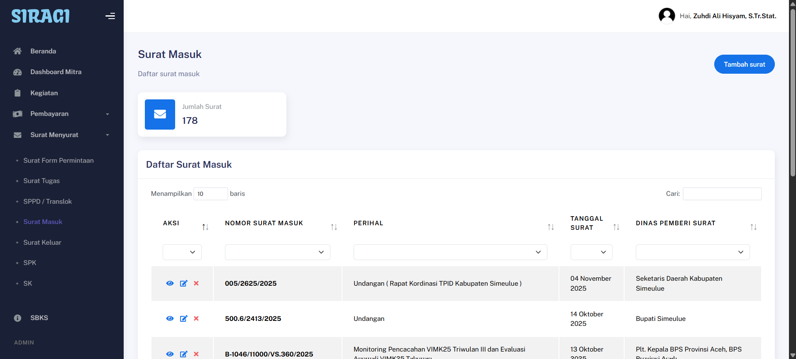
Task: Click the SIRAGI logo link
Action: click(41, 16)
